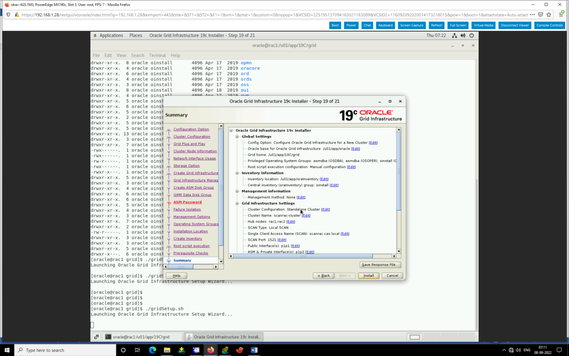Screen dimensions: 569x356
Task: Open the terminal Help menu
Action: (x=175, y=55)
